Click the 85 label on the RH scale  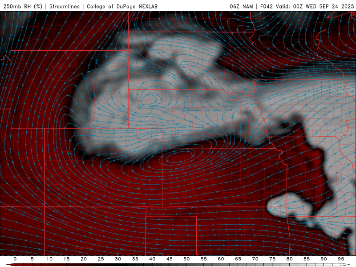click(307, 259)
